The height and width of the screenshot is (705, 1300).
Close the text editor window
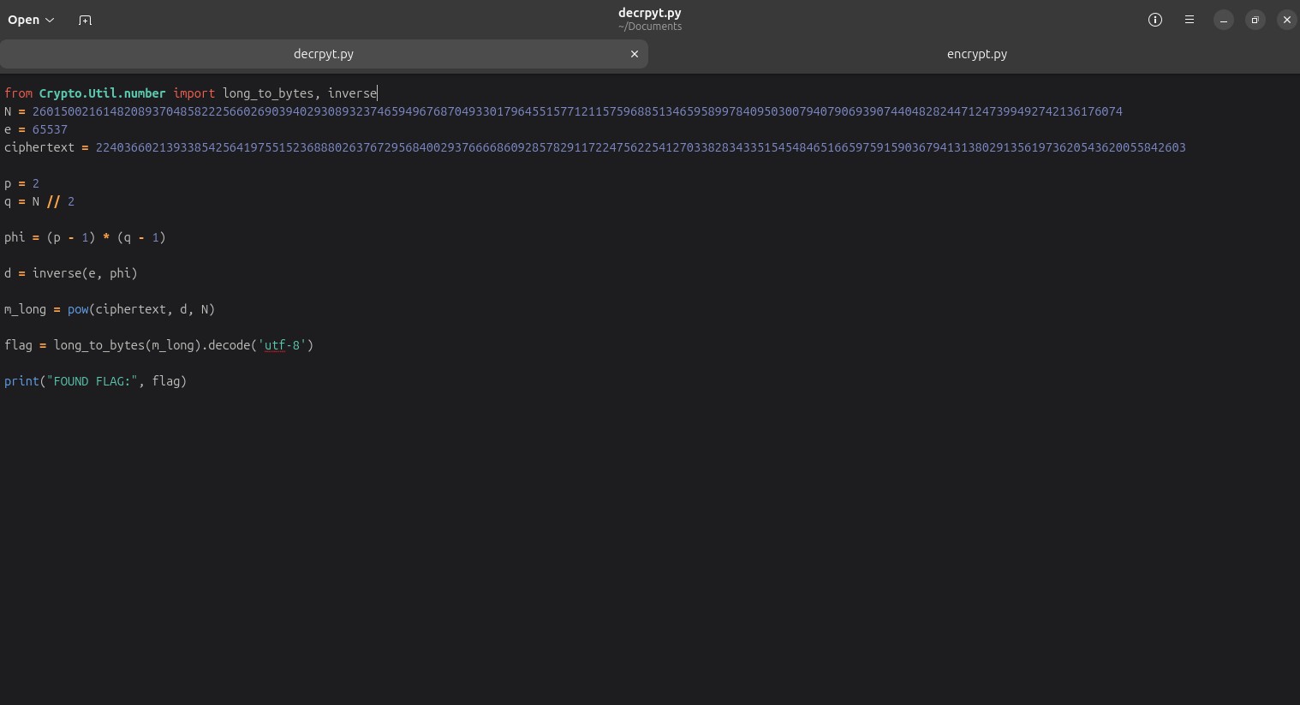tap(1287, 20)
